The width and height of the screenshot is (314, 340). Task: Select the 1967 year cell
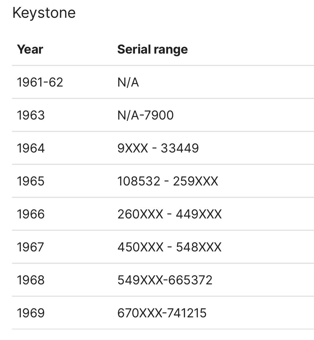(30, 247)
